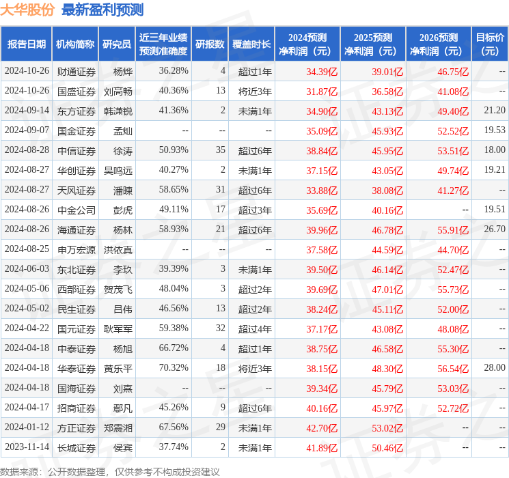Select the 方正证券 institution cell
509x478 pixels.
pos(77,428)
